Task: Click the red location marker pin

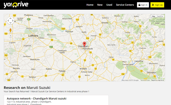Action: pos(84,44)
